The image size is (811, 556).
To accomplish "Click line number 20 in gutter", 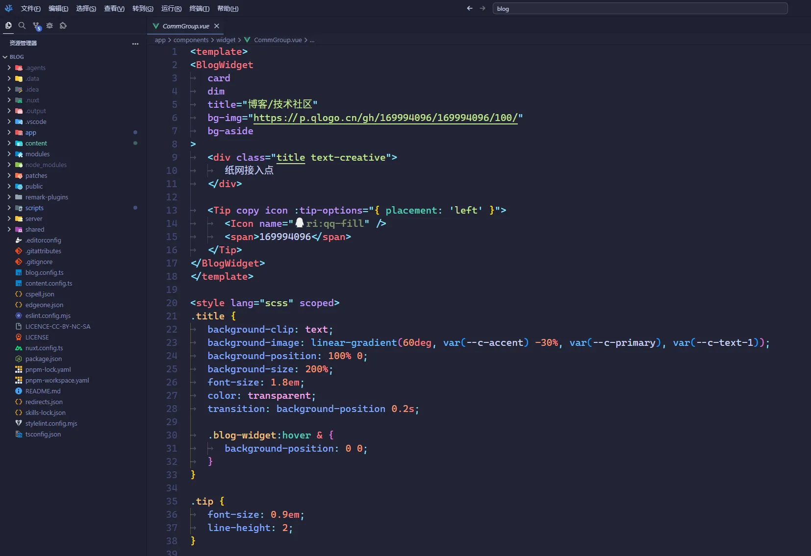I will coord(172,303).
